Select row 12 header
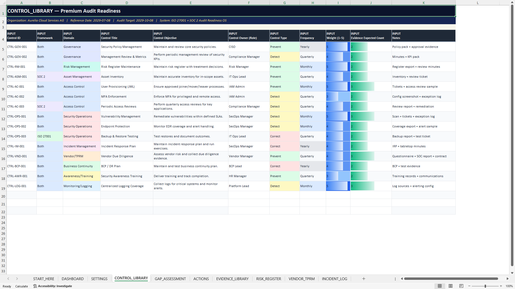 click(x=3, y=117)
